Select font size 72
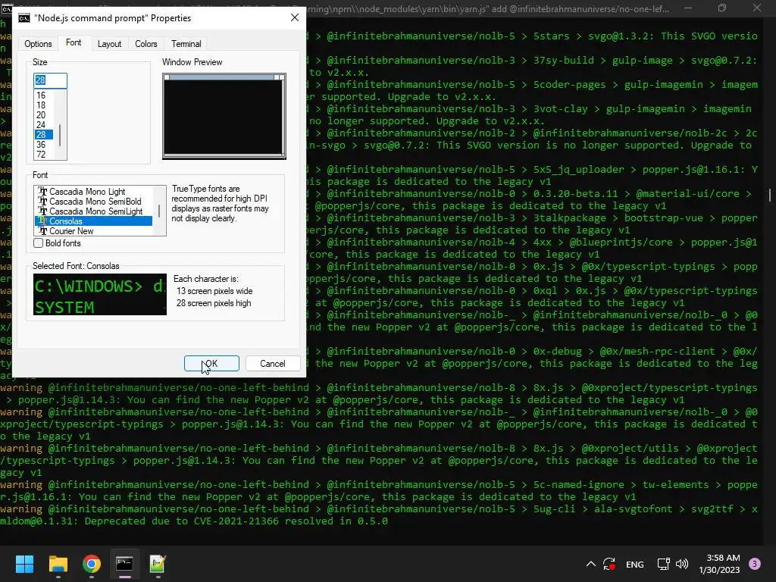Image resolution: width=776 pixels, height=582 pixels. pos(41,155)
